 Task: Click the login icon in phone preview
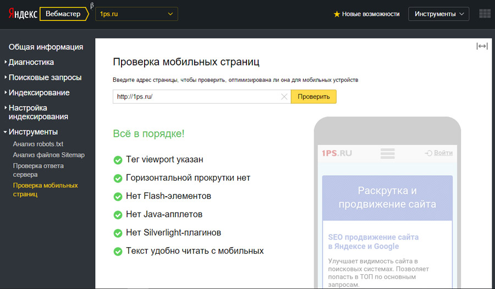click(428, 153)
